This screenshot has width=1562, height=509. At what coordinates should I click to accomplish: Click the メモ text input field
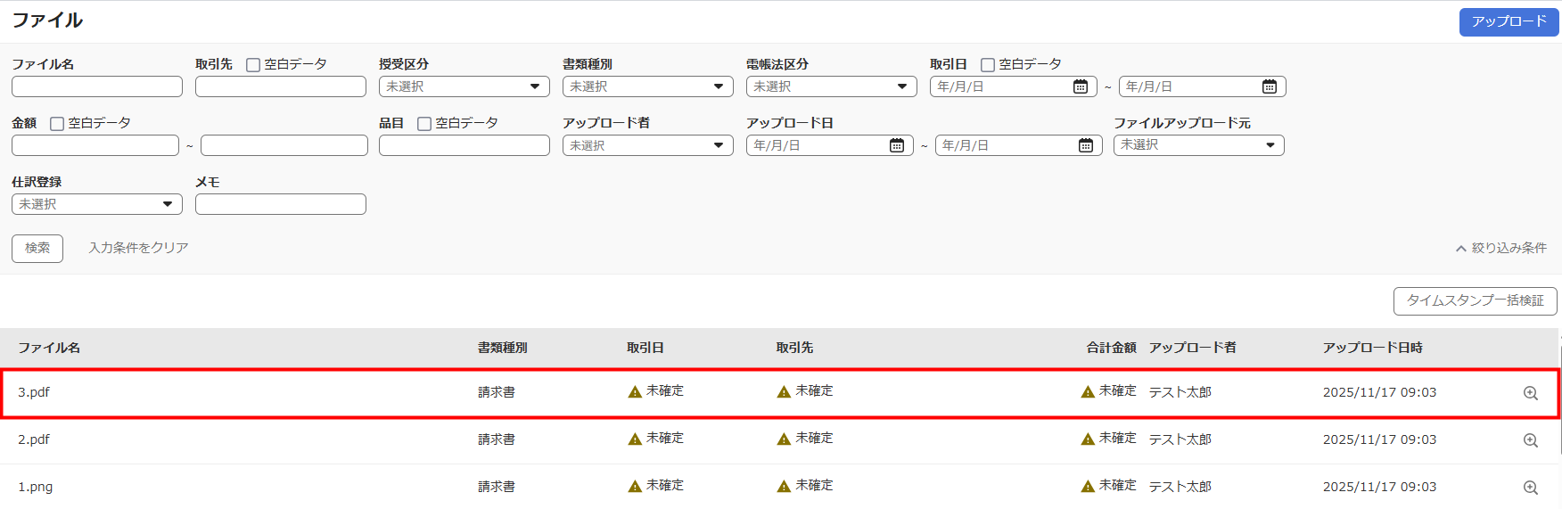tap(280, 204)
